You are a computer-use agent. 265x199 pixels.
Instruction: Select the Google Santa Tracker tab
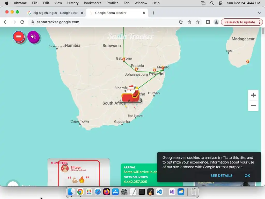(x=117, y=13)
